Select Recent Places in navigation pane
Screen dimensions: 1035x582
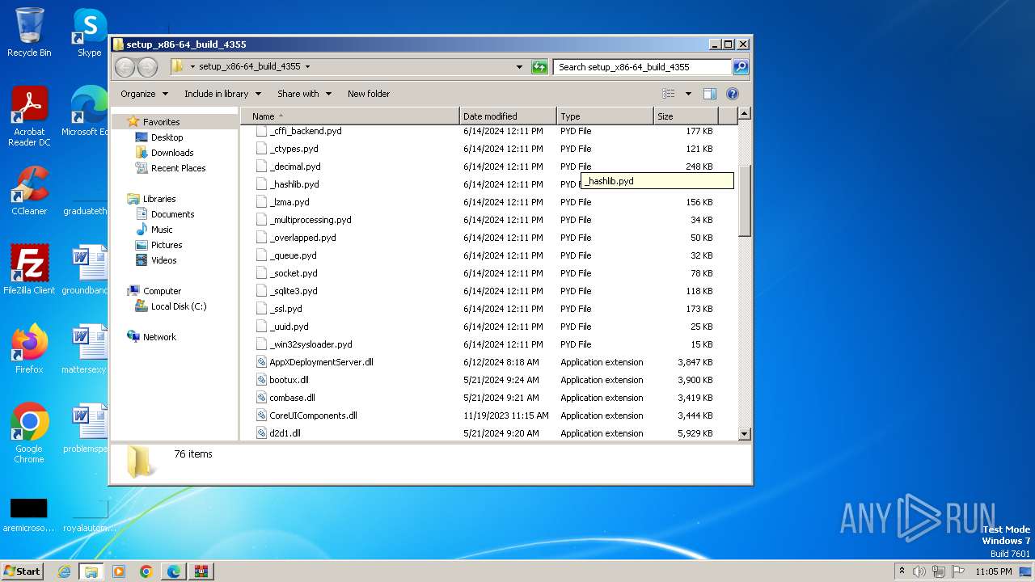point(178,168)
